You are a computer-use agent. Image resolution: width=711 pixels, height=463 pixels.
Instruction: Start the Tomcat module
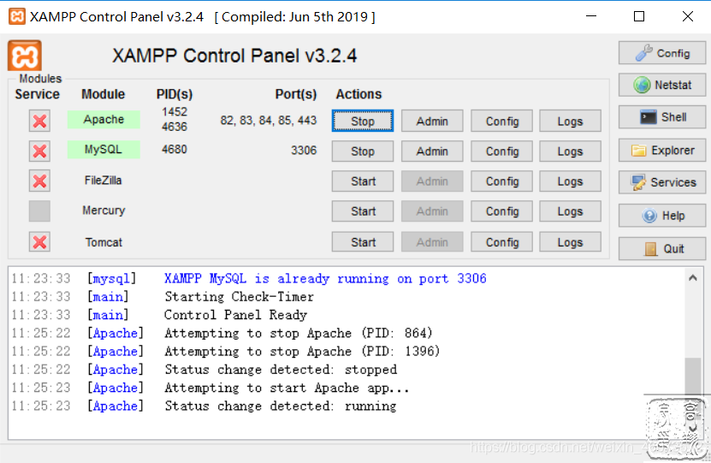coord(362,242)
